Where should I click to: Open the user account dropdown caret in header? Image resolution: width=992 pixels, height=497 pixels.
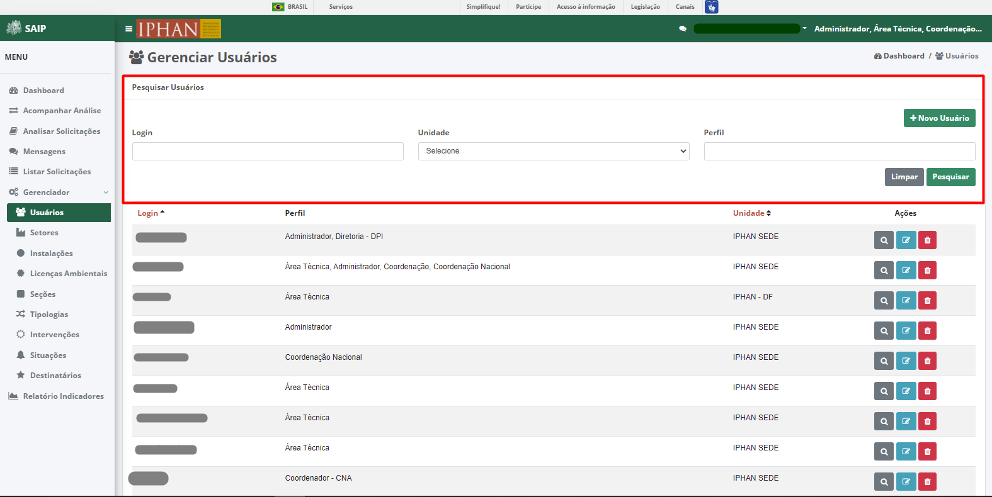tap(804, 28)
